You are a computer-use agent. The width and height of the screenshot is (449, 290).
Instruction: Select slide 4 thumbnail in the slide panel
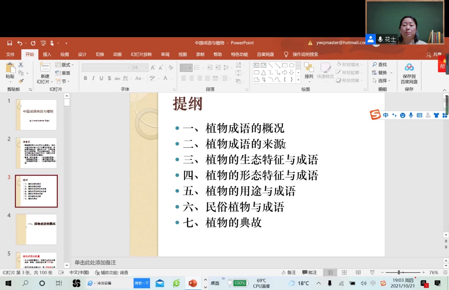[x=36, y=229]
